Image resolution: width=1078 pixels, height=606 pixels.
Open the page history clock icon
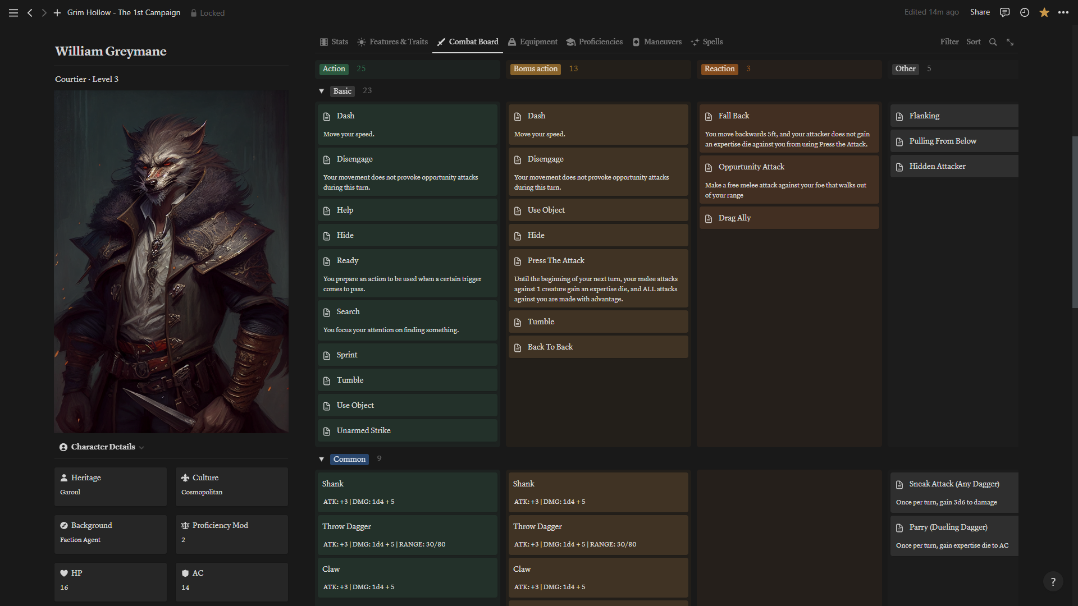[1024, 12]
